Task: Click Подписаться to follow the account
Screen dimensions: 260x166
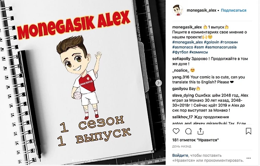Action: point(234,10)
